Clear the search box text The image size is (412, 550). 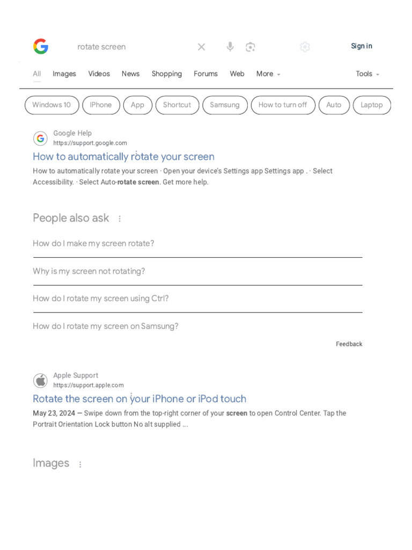201,47
